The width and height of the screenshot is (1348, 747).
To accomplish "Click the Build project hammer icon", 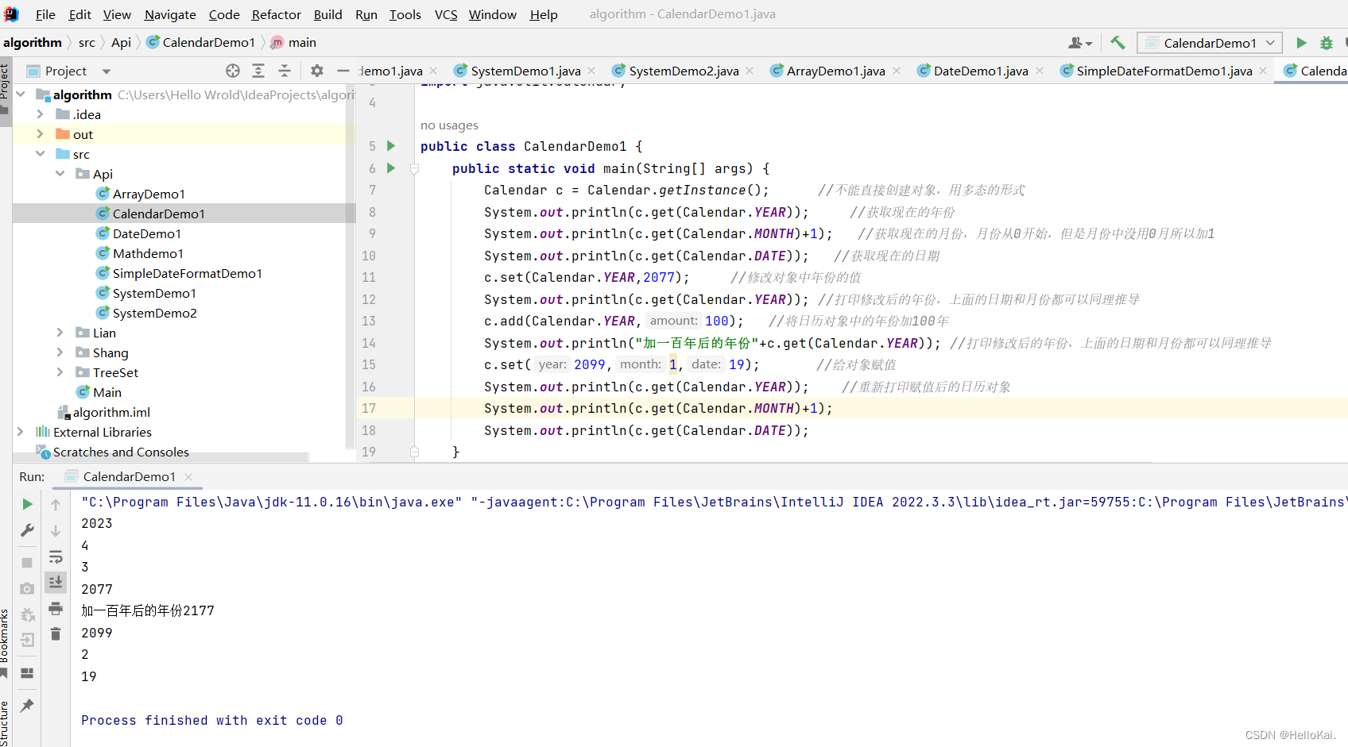I will tap(1118, 43).
